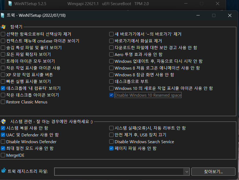Enable 시스템 실패(오류)시 자동 리부트 안 함
The height and width of the screenshot is (180, 239).
111,128
